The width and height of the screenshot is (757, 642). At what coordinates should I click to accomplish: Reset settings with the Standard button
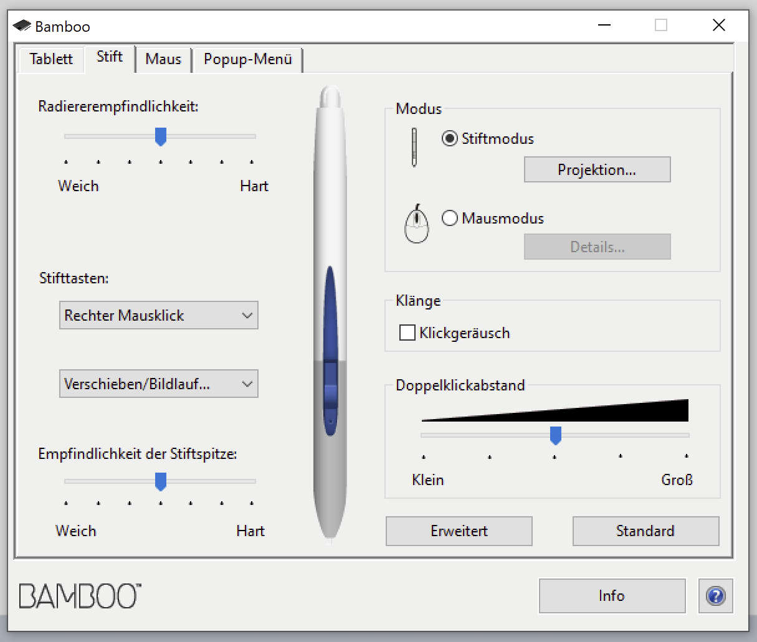coord(645,531)
